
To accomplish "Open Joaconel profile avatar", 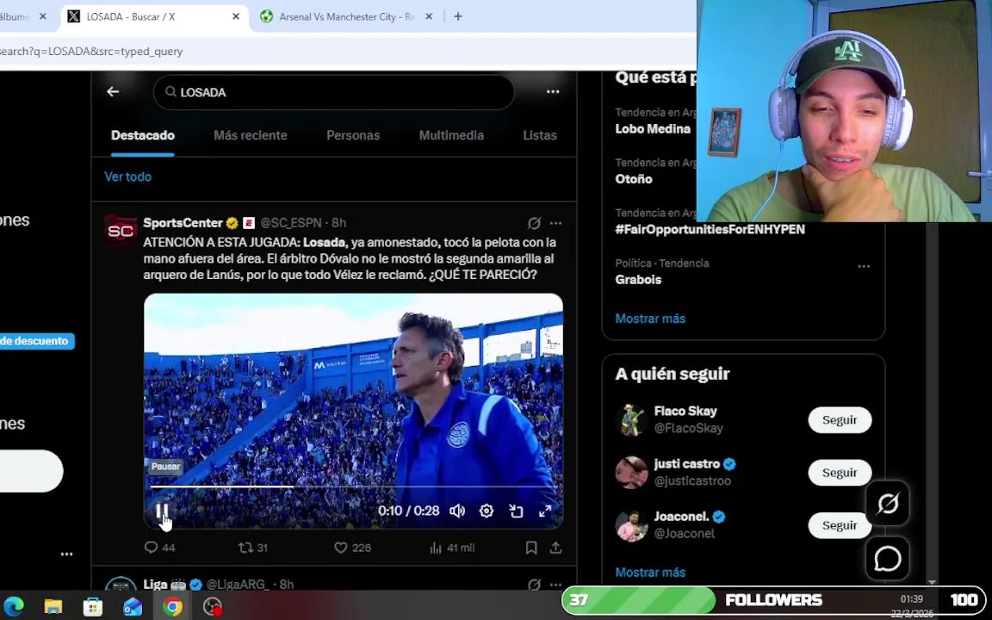I will [x=631, y=526].
